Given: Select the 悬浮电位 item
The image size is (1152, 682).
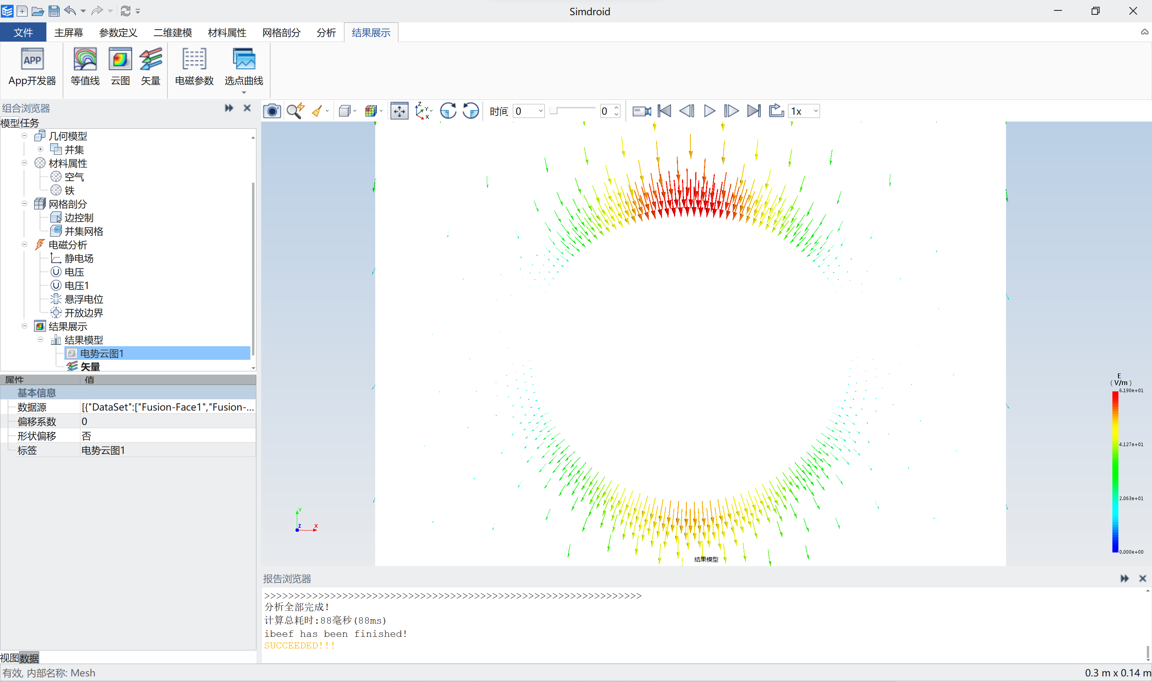Looking at the screenshot, I should [84, 299].
